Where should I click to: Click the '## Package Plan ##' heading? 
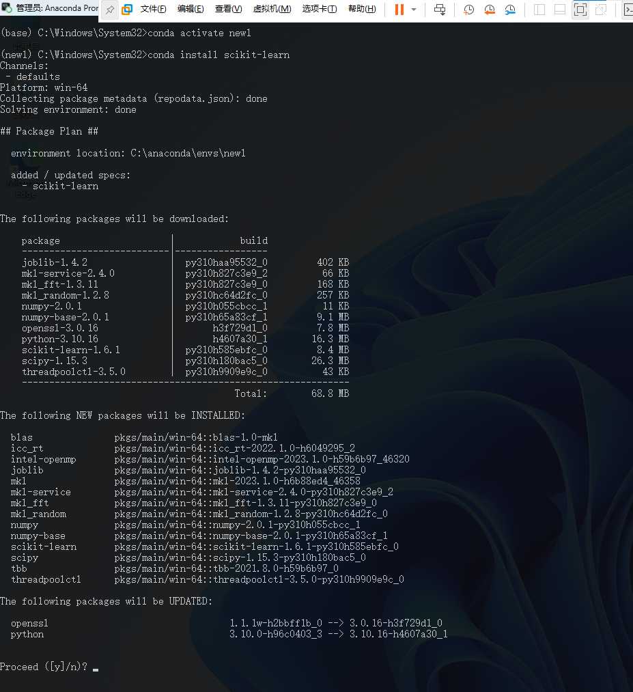[49, 131]
